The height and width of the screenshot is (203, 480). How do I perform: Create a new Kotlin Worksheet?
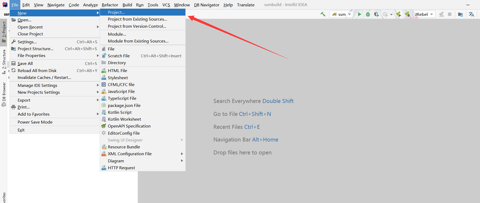(143, 119)
